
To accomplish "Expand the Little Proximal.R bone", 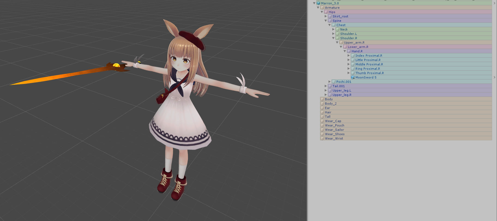I will coord(349,60).
